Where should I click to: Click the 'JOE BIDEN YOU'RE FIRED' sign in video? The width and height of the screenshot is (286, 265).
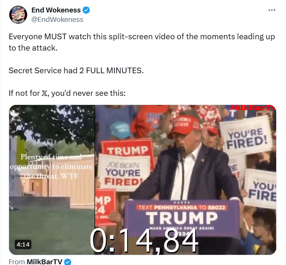click(x=124, y=173)
